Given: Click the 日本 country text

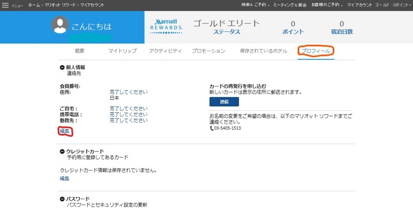Looking at the screenshot, I should [115, 98].
